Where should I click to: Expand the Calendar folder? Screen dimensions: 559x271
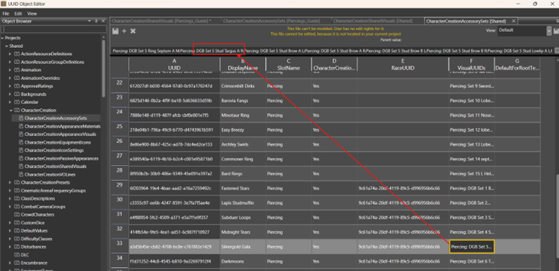(10, 102)
